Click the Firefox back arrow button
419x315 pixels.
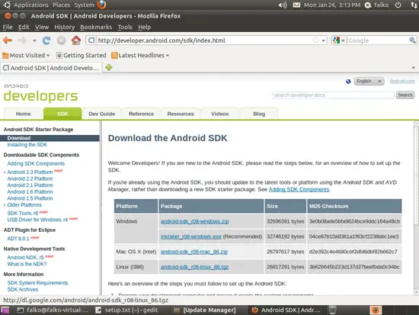[x=8, y=40]
